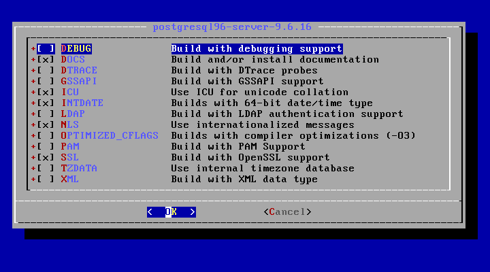Select the NLS option name

pyautogui.click(x=69, y=125)
